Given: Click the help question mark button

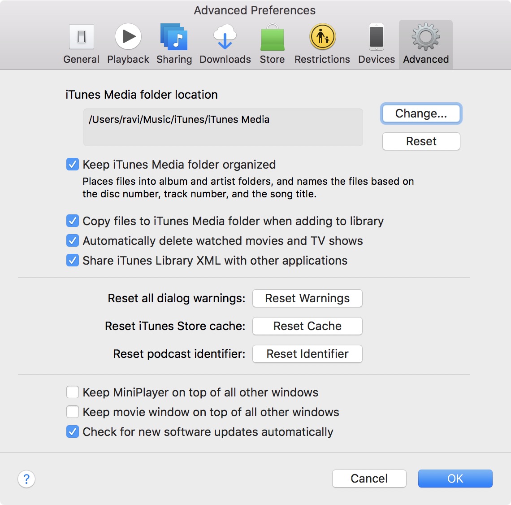Looking at the screenshot, I should pos(26,479).
